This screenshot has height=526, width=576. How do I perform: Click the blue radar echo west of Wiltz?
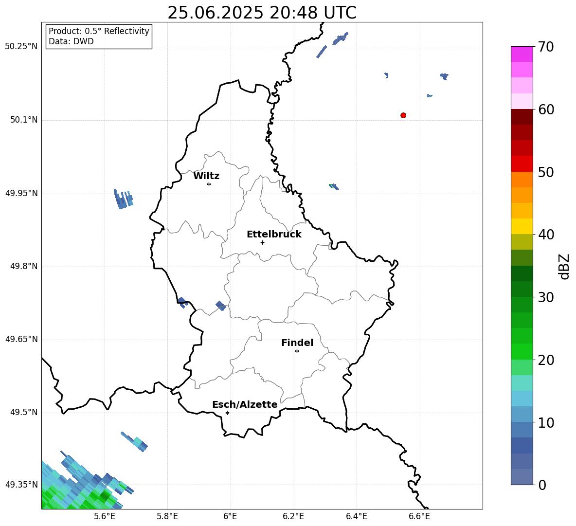[123, 199]
